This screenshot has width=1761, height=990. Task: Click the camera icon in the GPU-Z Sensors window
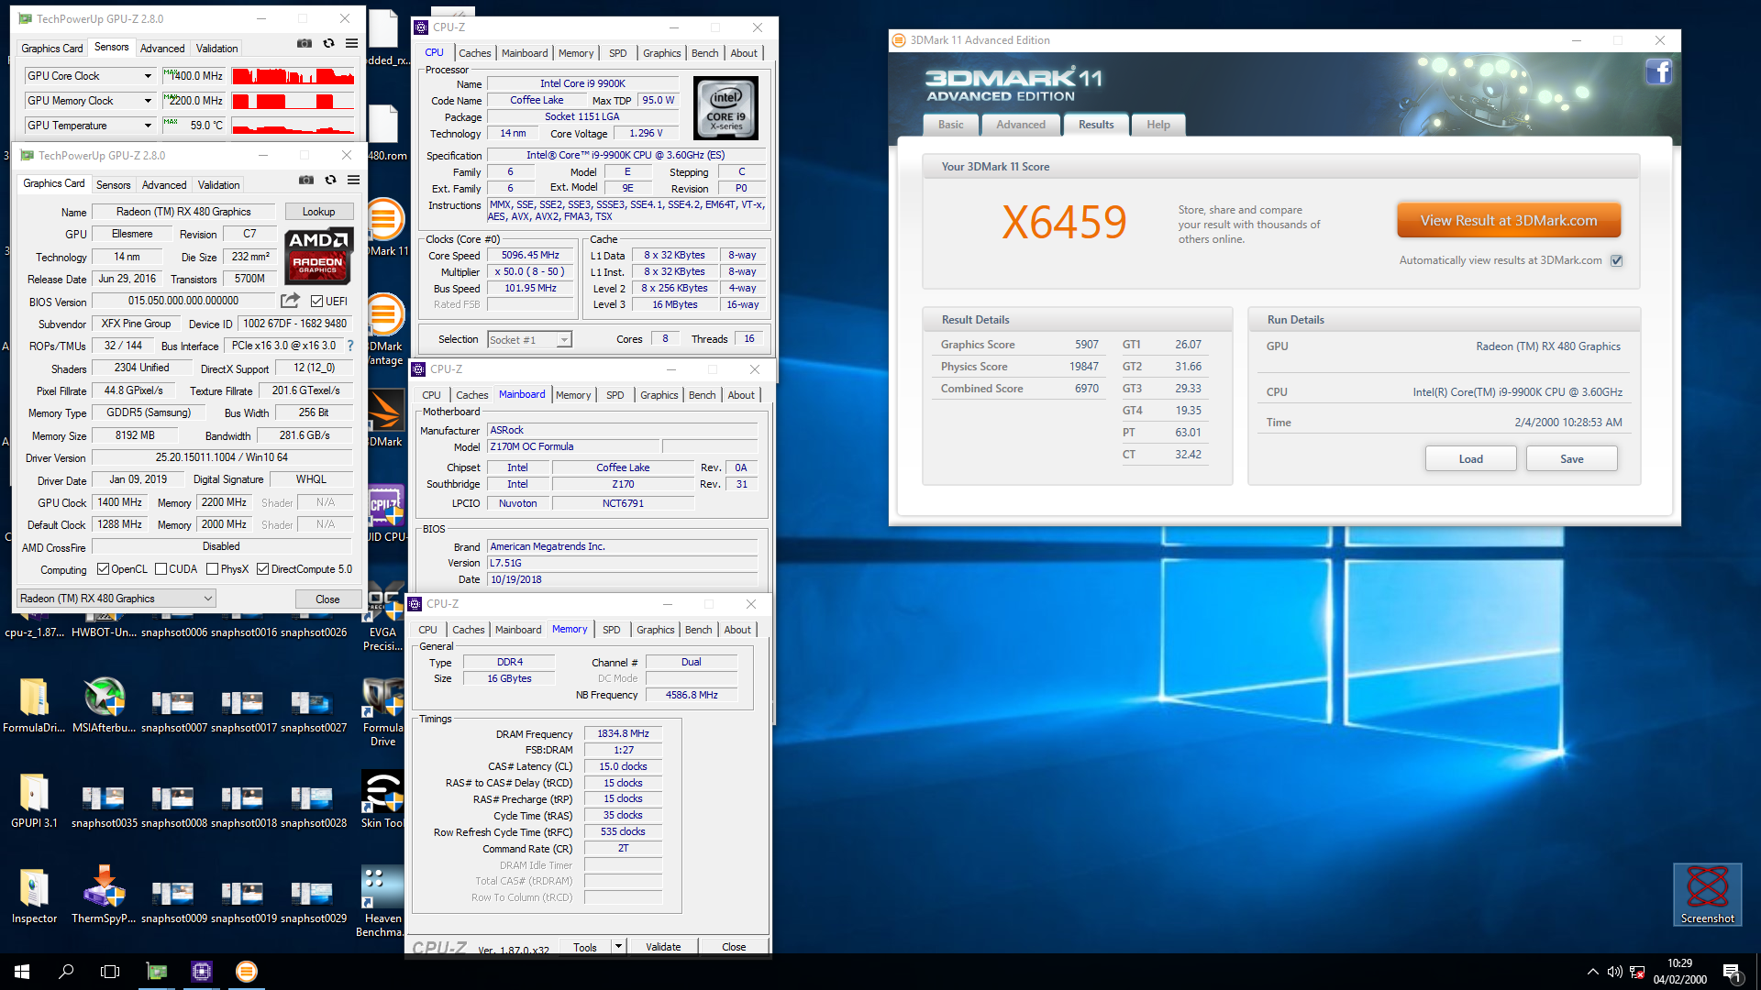pos(305,44)
